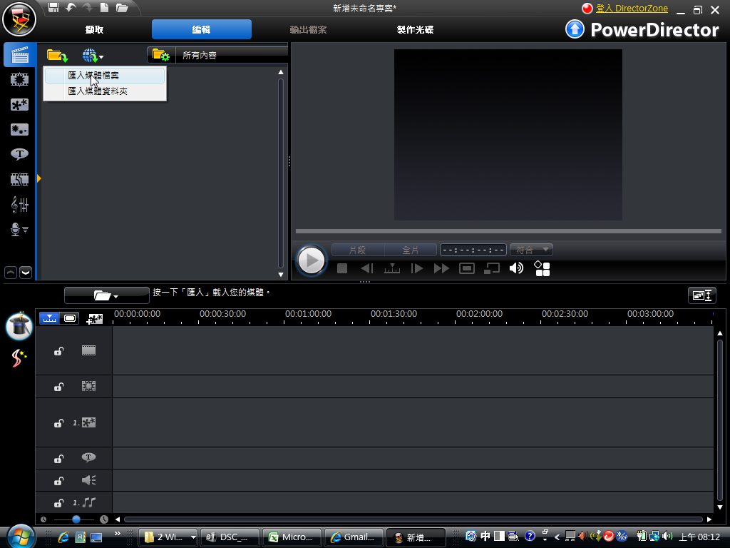
Task: Click the timeline zoom slider handle
Action: (x=76, y=519)
